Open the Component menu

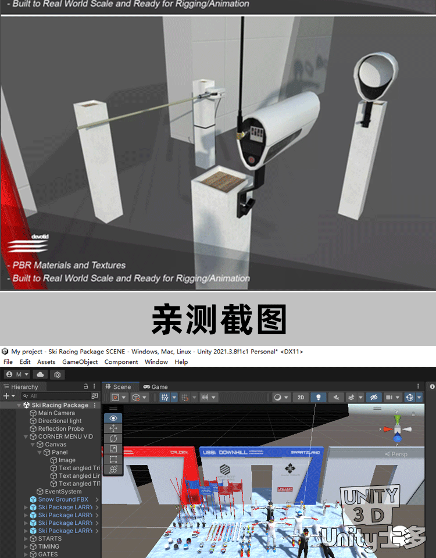121,362
